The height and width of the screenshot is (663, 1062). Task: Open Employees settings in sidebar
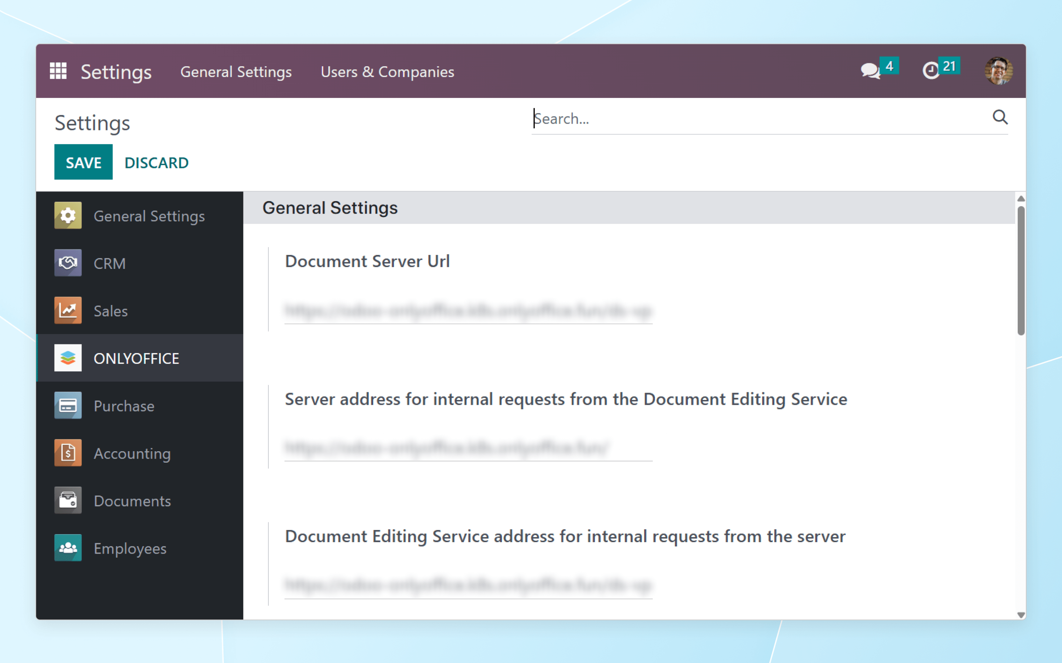[x=130, y=548]
